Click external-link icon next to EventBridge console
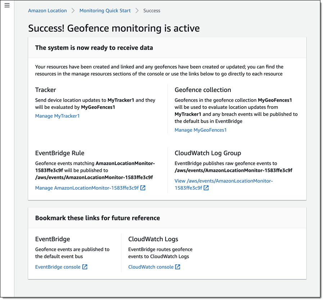324x301 pixels. pos(85,267)
